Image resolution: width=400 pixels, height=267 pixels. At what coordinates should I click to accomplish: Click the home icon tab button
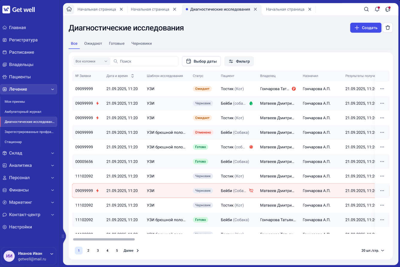69,9
